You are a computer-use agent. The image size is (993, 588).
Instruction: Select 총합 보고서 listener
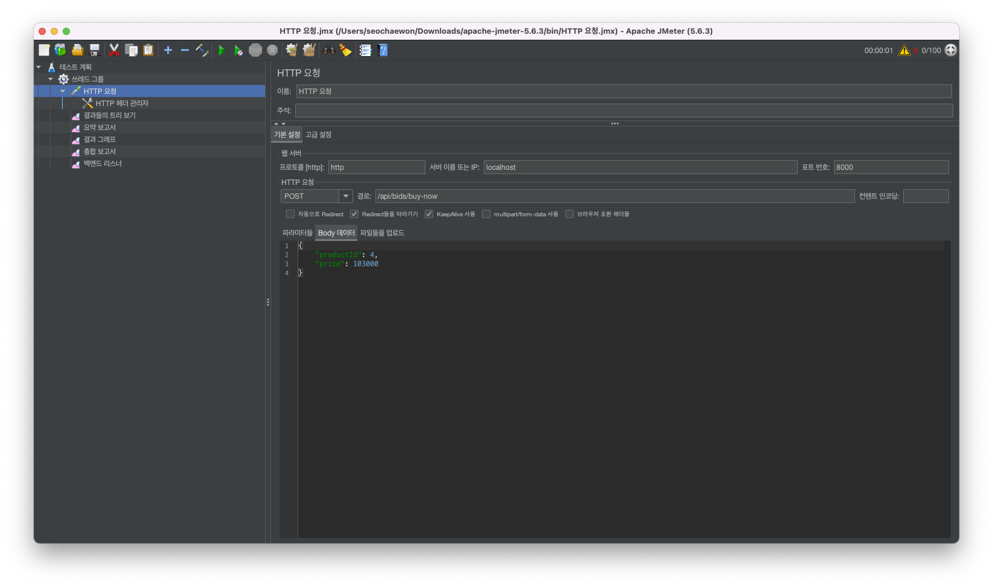(99, 151)
